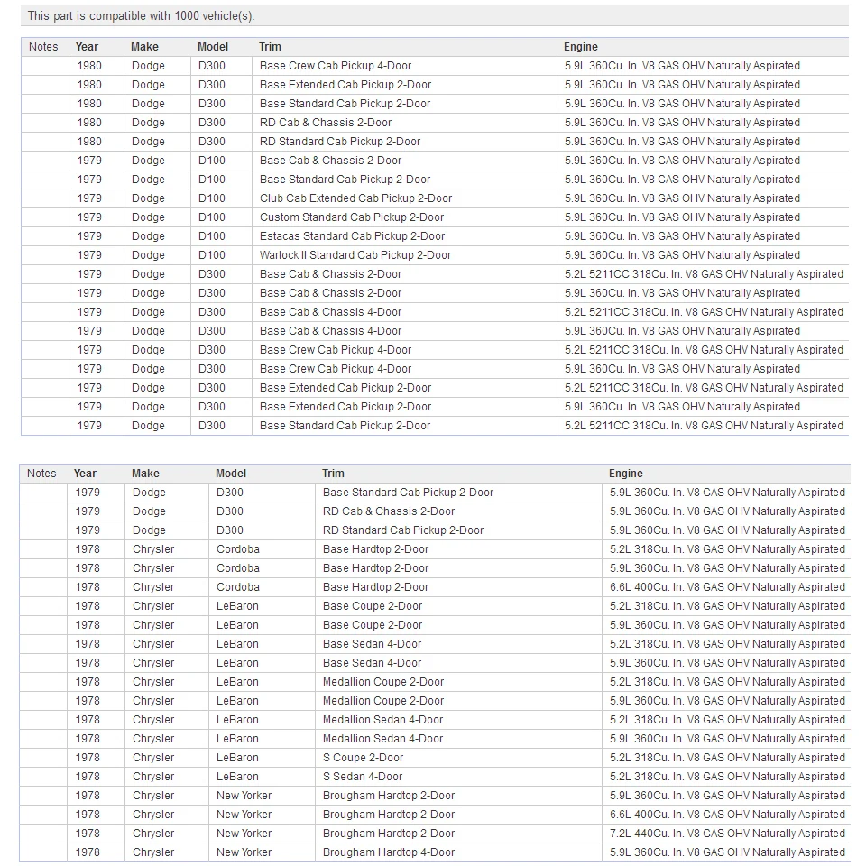Click '7.2L 440Cu. In. V8' engine cell
Viewport: 866px width, 866px height.
pos(727,834)
